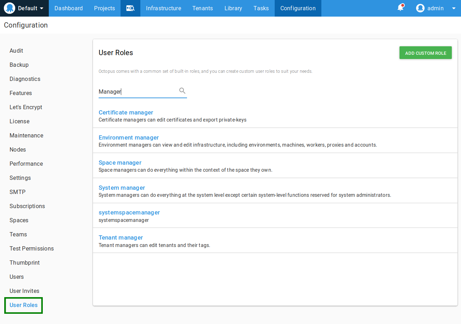Select Teams from the configuration sidebar
The width and height of the screenshot is (461, 324).
[18, 234]
